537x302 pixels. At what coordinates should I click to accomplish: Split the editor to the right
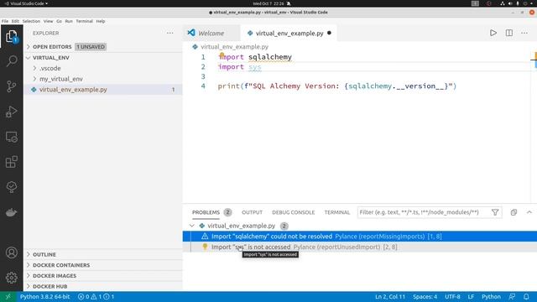(x=509, y=33)
